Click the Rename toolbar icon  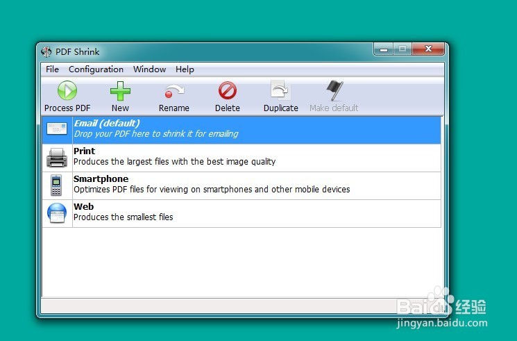[x=174, y=91]
